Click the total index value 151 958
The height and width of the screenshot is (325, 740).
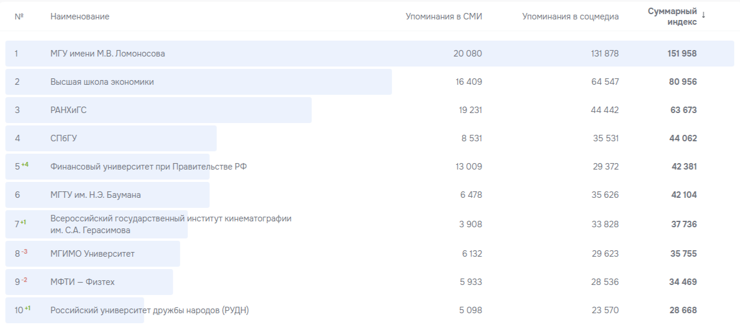(x=682, y=54)
